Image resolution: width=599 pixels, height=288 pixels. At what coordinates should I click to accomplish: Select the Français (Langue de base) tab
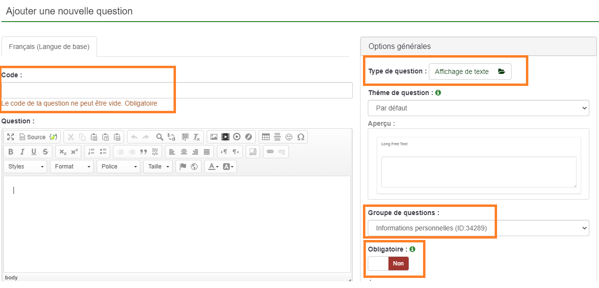click(49, 47)
